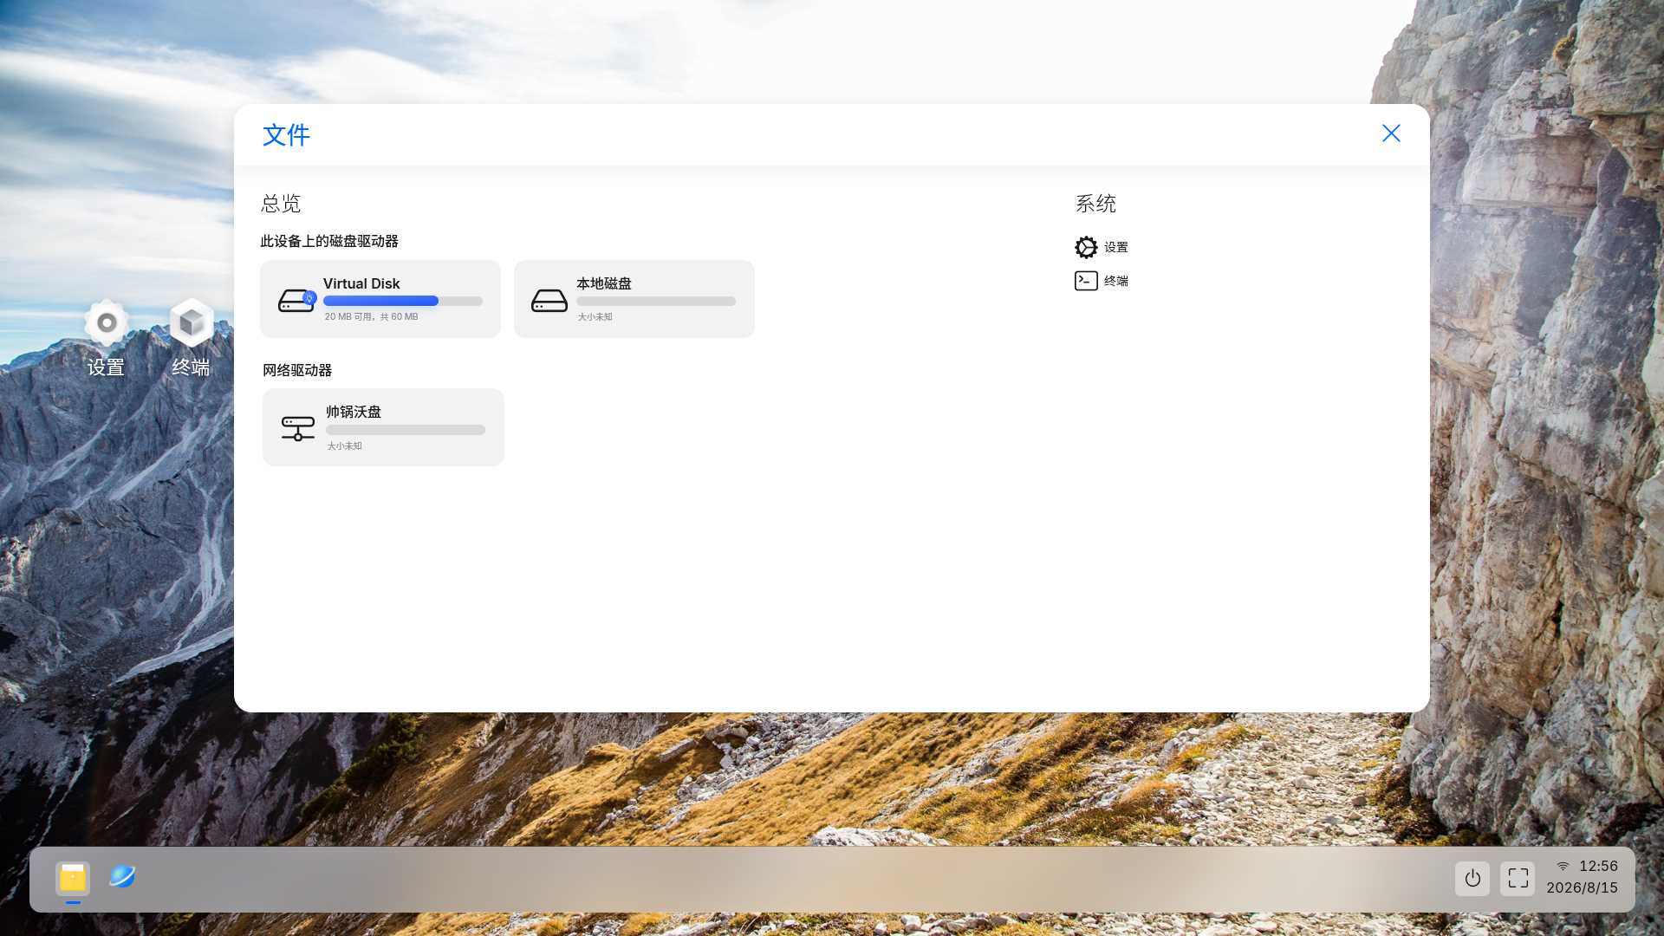Click 大小未知 text under 帅锅沃盘

click(344, 446)
